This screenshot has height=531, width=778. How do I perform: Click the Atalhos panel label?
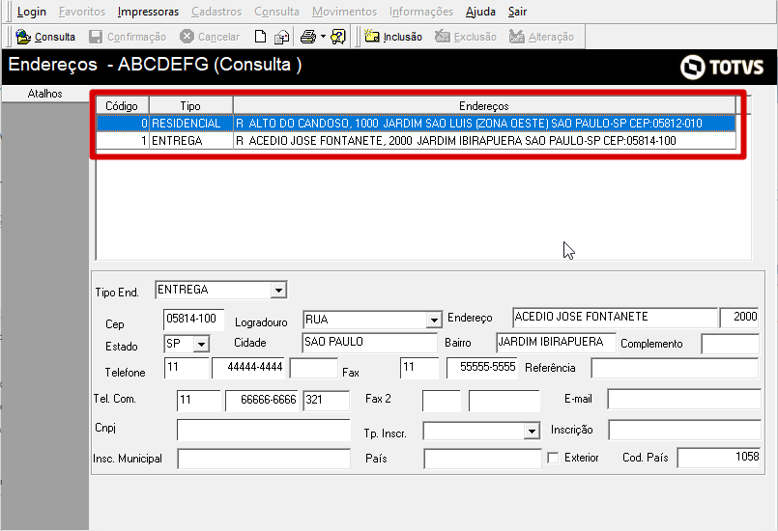pos(44,94)
